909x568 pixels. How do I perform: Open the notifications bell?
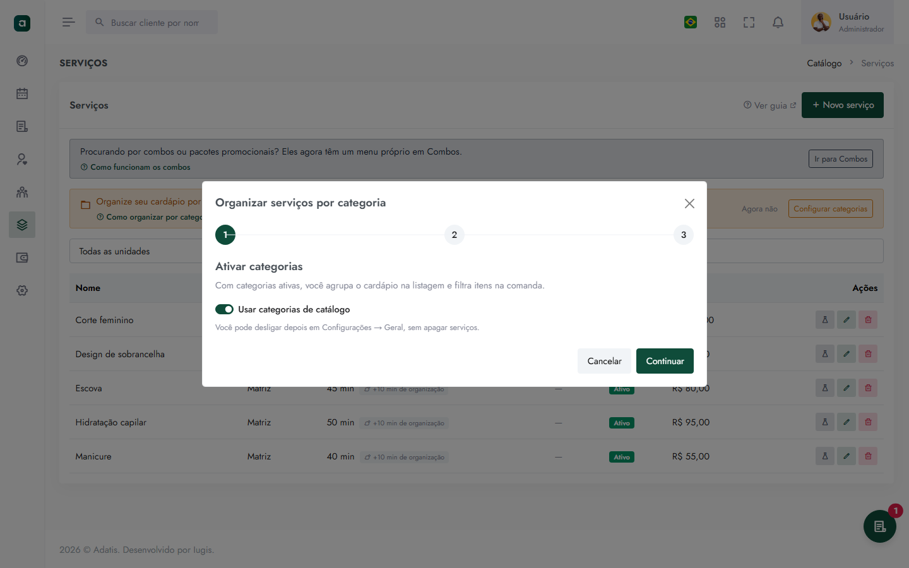point(778,23)
